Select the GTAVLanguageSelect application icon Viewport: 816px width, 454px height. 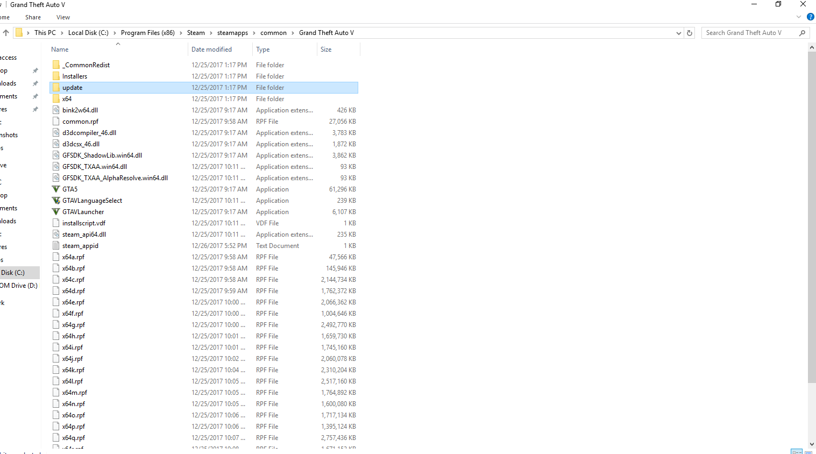[56, 200]
